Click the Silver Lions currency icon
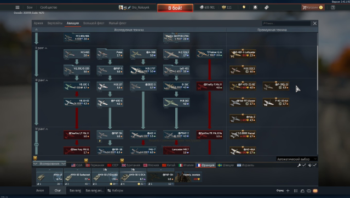Image resolution: width=350 pixels, height=198 pixels. coord(202,7)
